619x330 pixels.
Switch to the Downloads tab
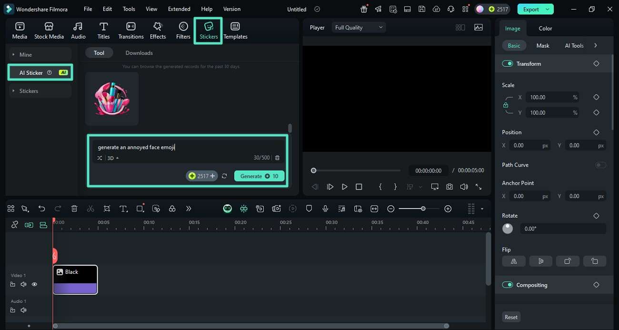tap(139, 53)
